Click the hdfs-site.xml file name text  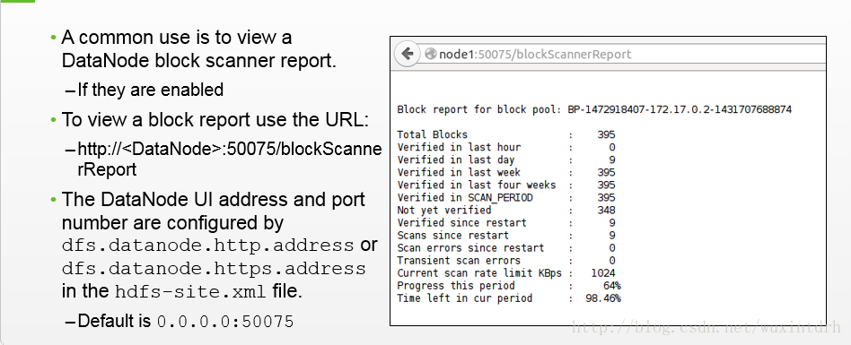click(x=191, y=292)
